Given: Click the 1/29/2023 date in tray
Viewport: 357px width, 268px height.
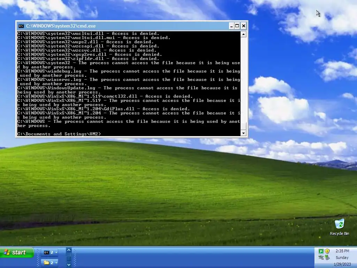Looking at the screenshot, I should pos(342,265).
